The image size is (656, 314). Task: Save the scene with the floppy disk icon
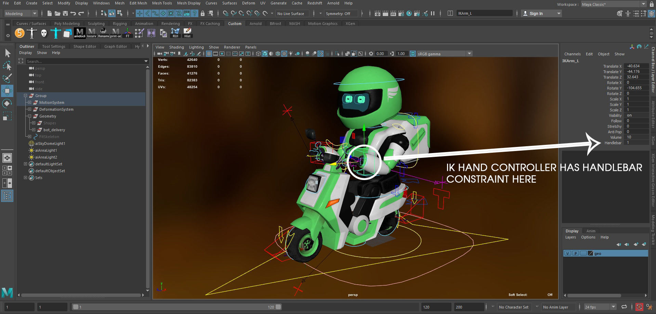[x=65, y=13]
